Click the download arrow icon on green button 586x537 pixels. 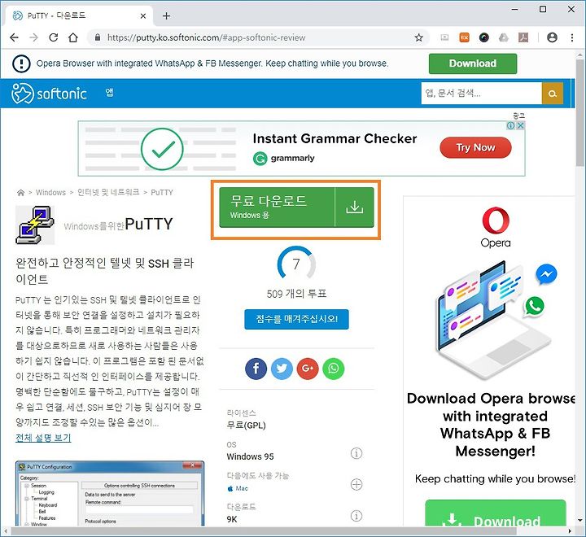click(354, 207)
